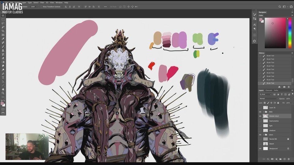294x165 pixels.
Task: Toggle visibility of the Background layer
Action: [x=260, y=148]
